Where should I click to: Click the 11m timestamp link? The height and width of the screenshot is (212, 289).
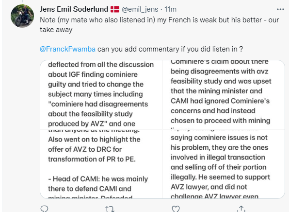(170, 9)
